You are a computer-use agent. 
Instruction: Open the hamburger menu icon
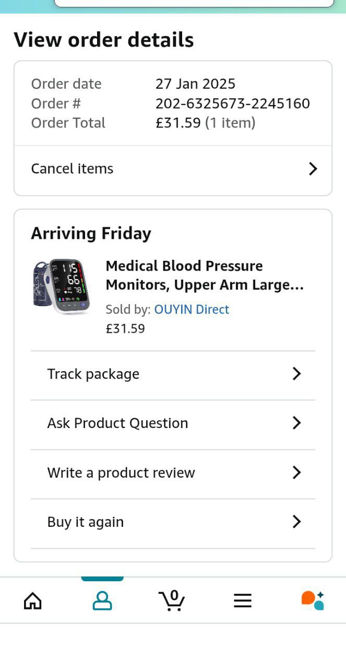point(243,601)
